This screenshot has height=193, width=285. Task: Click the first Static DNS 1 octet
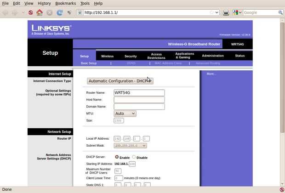pyautogui.click(x=118, y=185)
